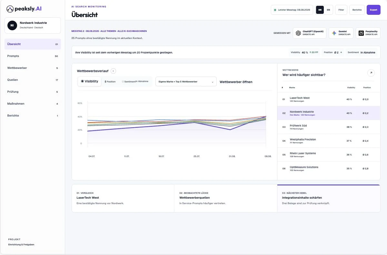Click the arrow icon in the Wettbewerb panel
The height and width of the screenshot is (255, 387).
(371, 73)
